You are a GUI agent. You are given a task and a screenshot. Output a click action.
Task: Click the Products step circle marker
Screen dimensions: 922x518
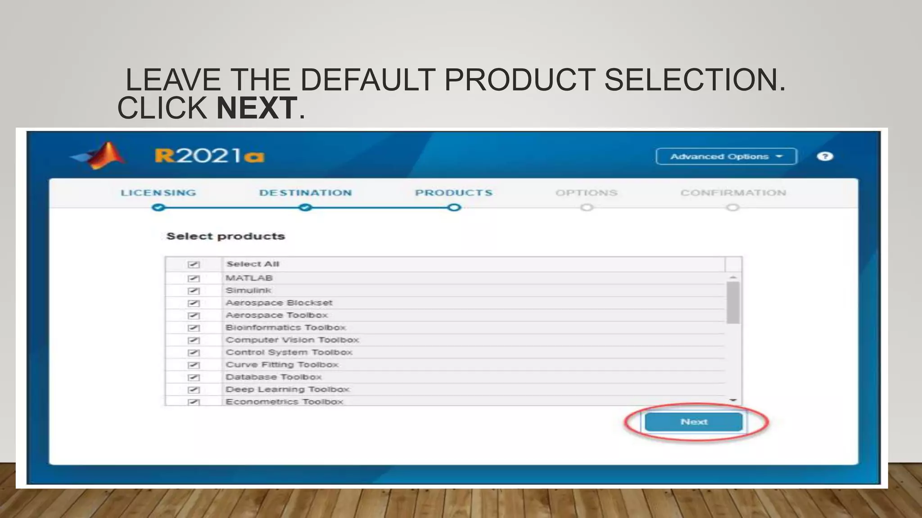click(454, 207)
